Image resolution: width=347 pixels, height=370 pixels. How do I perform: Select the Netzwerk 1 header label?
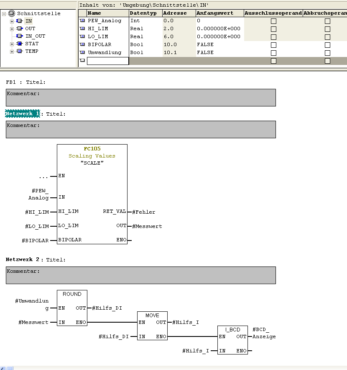[x=22, y=114]
